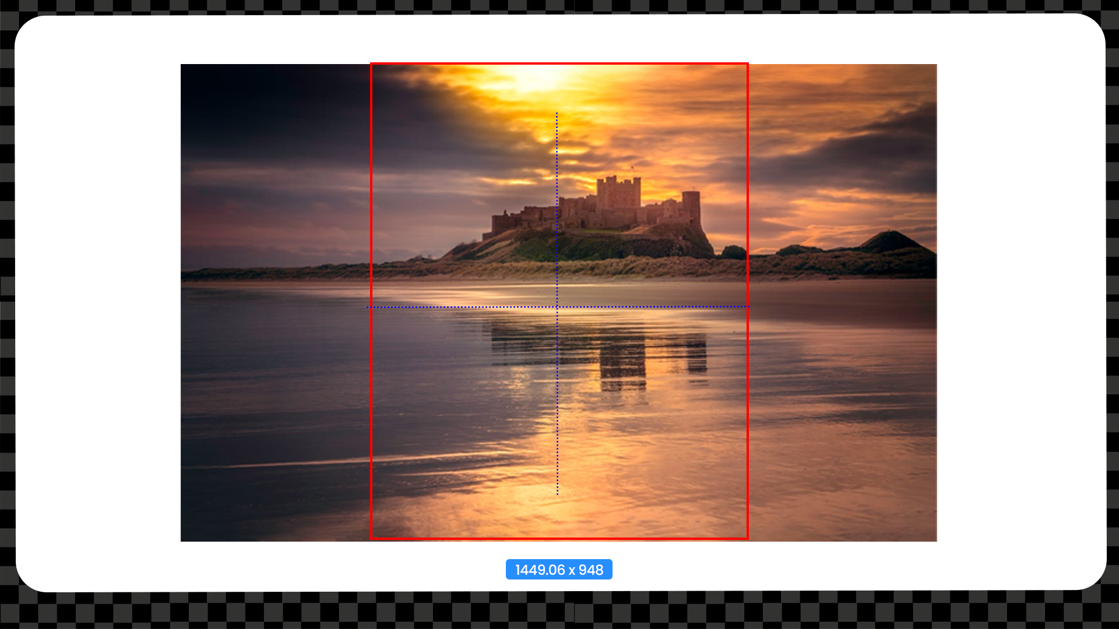Click the bottom-left corner of the red crop box
1119x629 pixels.
coord(371,539)
